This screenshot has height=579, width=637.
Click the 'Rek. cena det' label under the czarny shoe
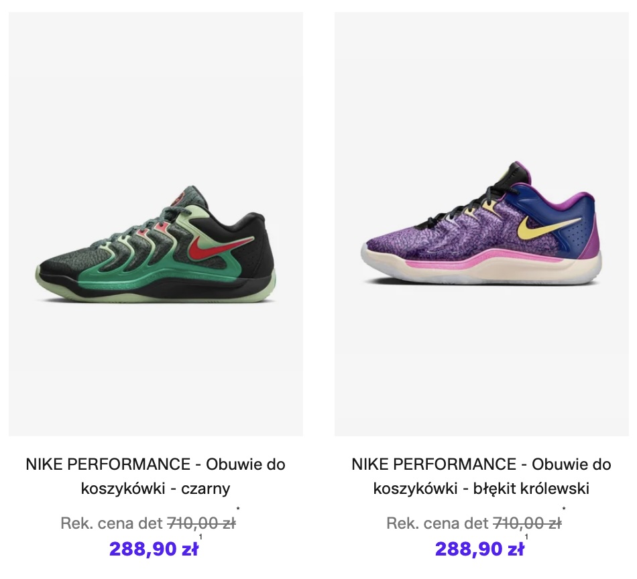(x=112, y=523)
